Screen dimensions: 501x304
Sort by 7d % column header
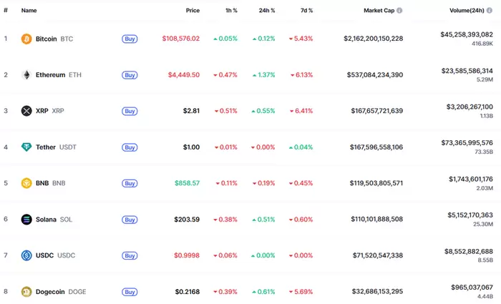click(x=305, y=11)
